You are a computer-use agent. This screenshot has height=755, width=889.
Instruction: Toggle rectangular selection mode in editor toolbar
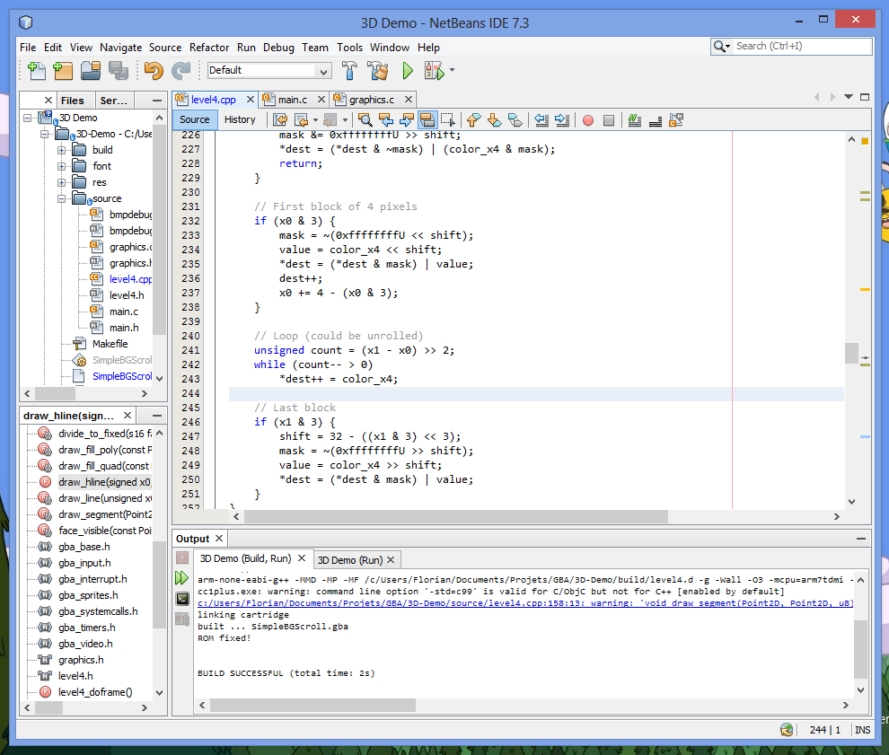click(x=448, y=119)
